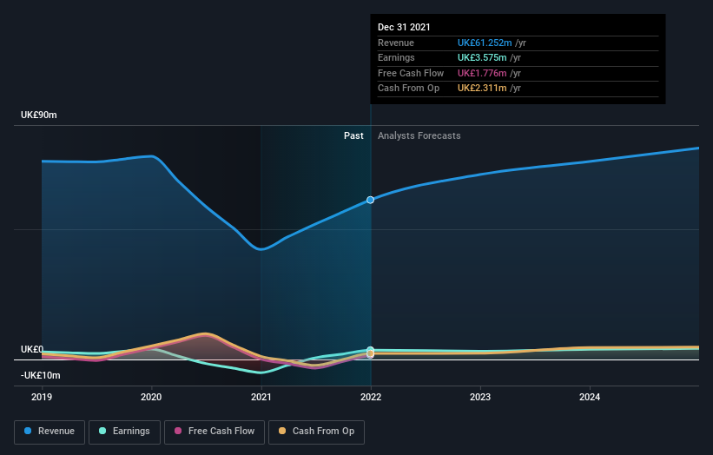Select the 2019 x-axis label
Viewport: 713px width, 455px height.
pos(42,398)
